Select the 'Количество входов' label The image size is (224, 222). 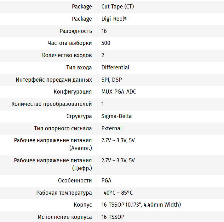point(67,55)
